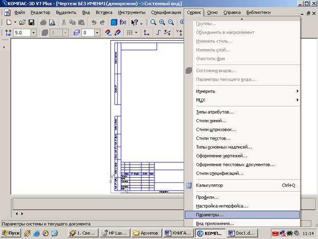Open the scale 5.0 dropdown

(x=34, y=33)
